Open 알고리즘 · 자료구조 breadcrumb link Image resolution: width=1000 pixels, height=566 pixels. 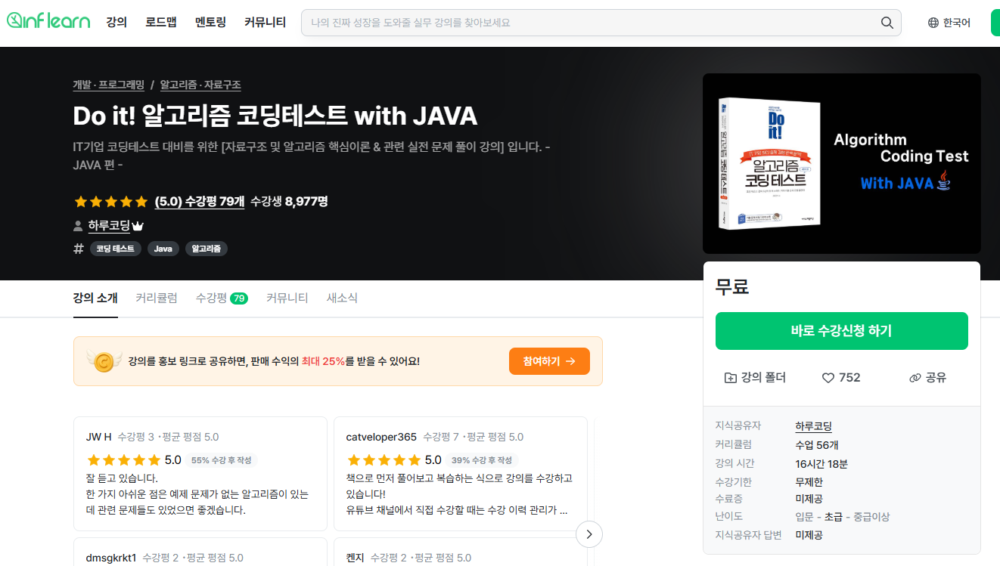200,85
